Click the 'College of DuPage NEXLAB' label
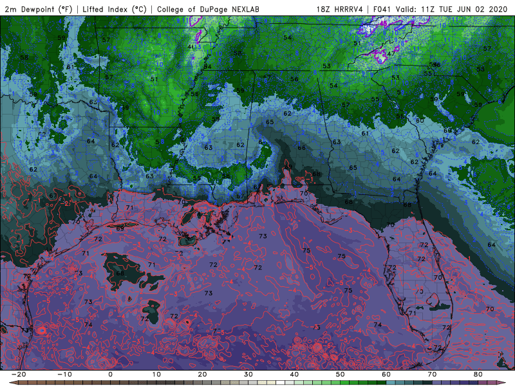This screenshot has height=386, width=515. tap(208, 9)
